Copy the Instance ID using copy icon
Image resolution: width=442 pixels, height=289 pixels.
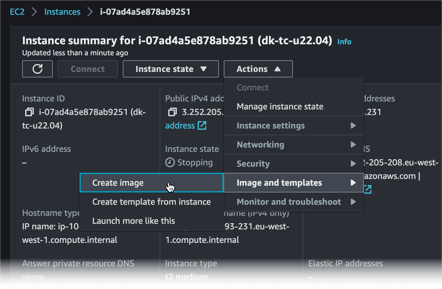pos(29,112)
